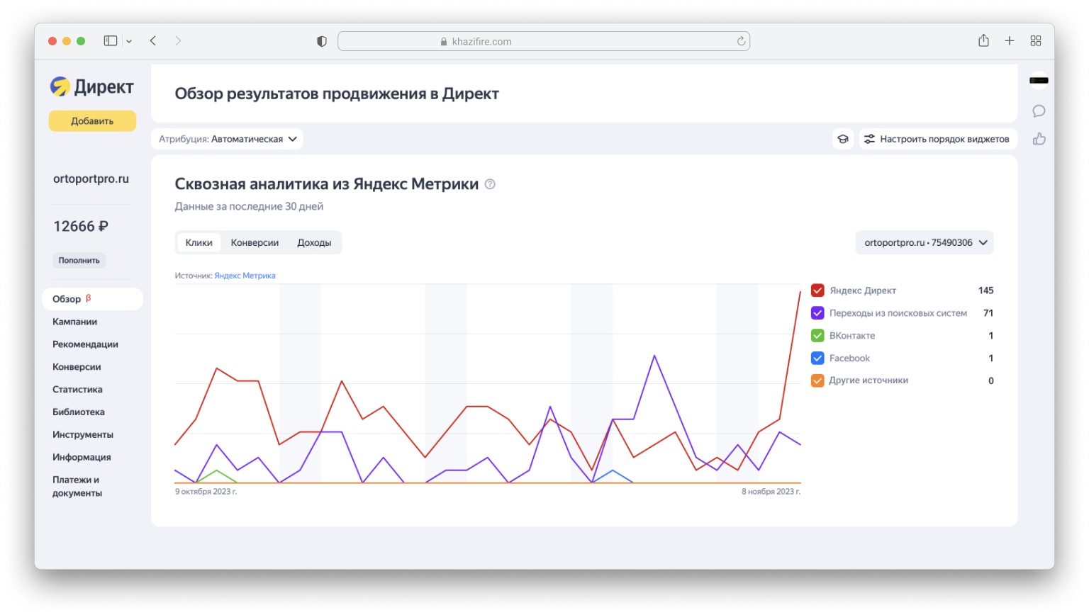Go forward with the Safari forward arrow

(x=178, y=41)
